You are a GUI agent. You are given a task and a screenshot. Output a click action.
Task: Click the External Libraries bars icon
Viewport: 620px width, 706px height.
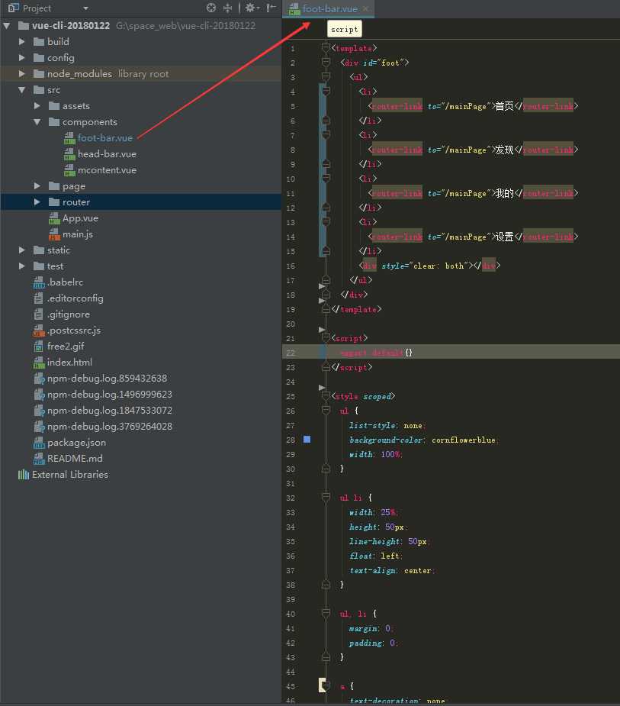[24, 475]
